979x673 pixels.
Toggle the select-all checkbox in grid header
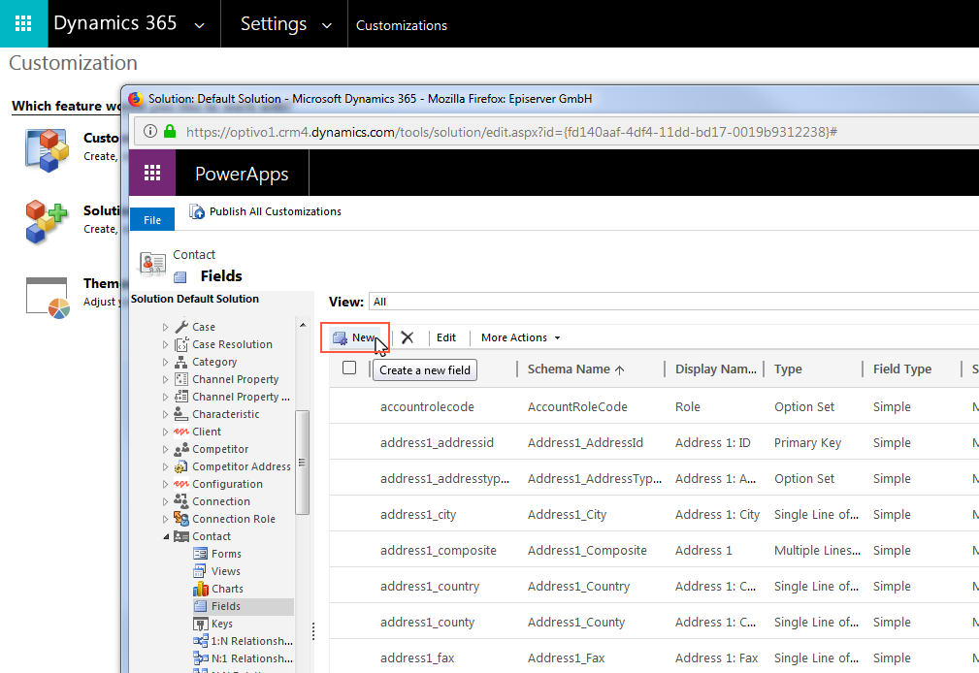[x=349, y=368]
